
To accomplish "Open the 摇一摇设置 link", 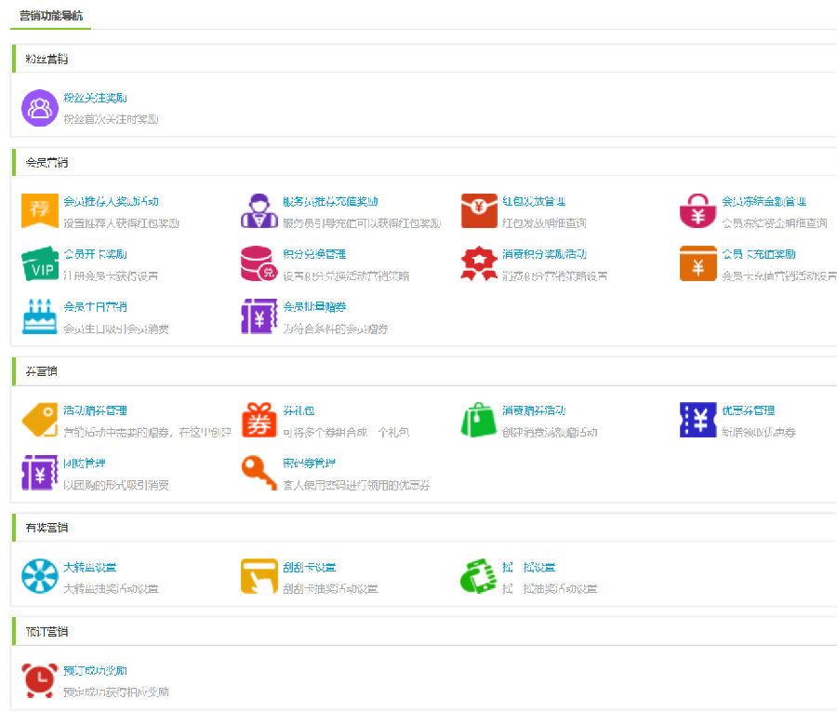I will [528, 567].
